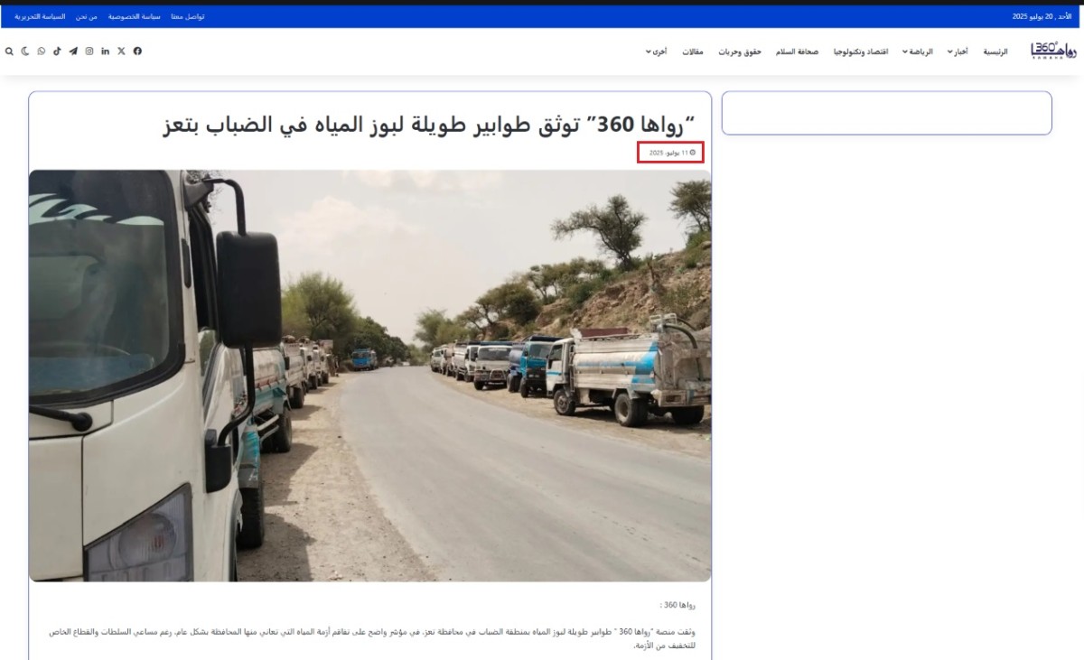Viewport: 1084px width, 660px height.
Task: Visit the LinkedIn page icon
Action: [x=106, y=51]
